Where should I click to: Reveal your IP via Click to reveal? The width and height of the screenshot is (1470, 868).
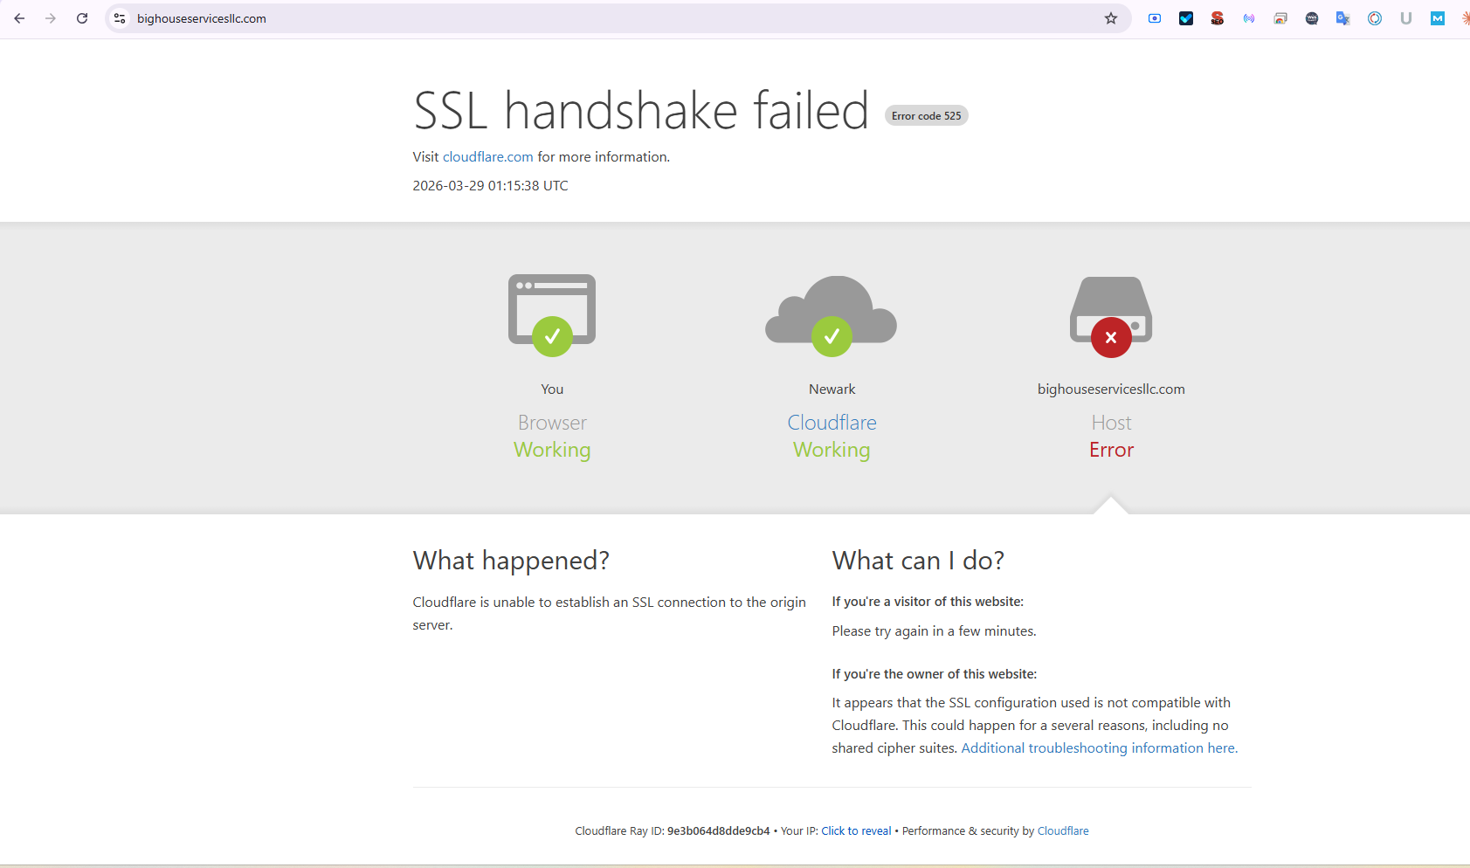click(856, 831)
